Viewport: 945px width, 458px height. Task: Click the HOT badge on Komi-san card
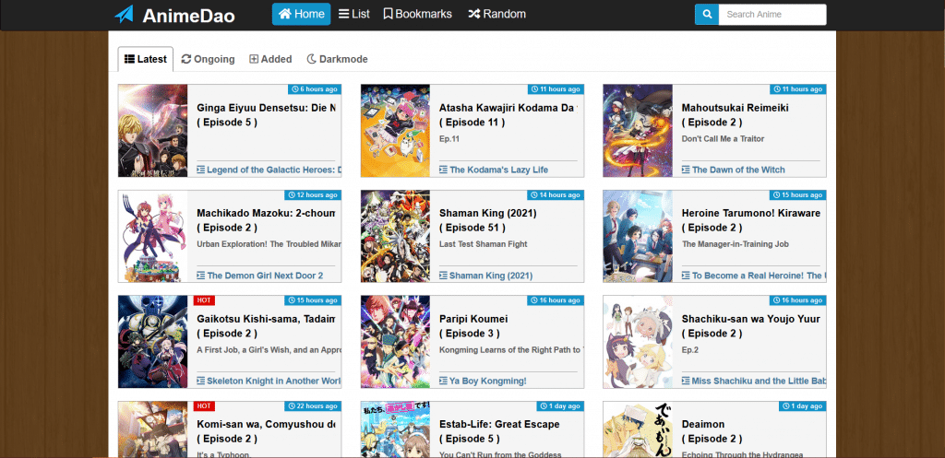click(204, 406)
